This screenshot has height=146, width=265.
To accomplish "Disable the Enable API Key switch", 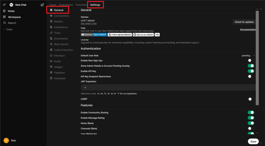I will [x=251, y=71].
